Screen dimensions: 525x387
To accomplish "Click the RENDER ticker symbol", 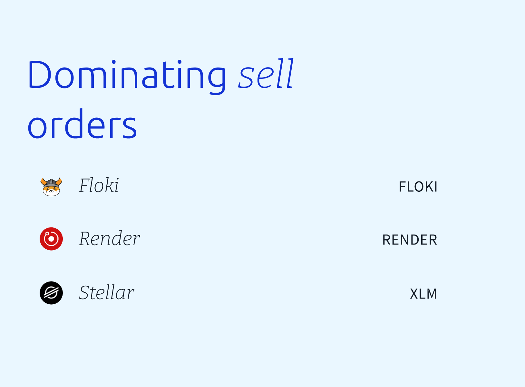I will (x=410, y=240).
